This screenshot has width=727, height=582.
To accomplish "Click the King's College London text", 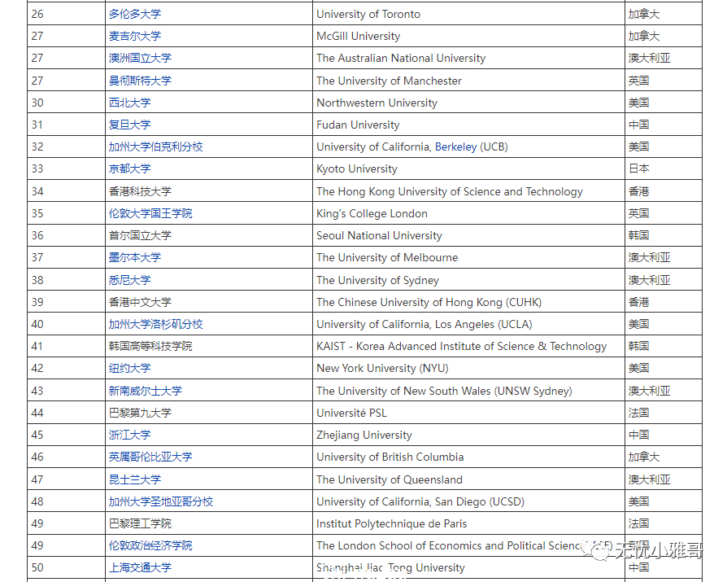I will tap(372, 213).
